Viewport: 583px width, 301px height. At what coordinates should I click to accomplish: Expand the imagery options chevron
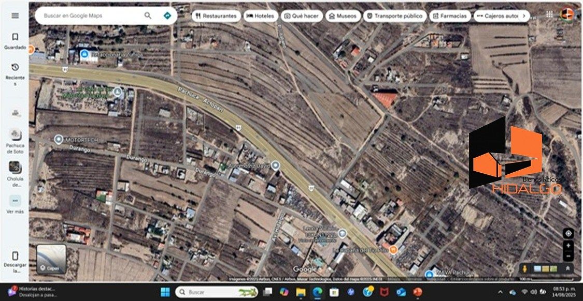point(567,268)
